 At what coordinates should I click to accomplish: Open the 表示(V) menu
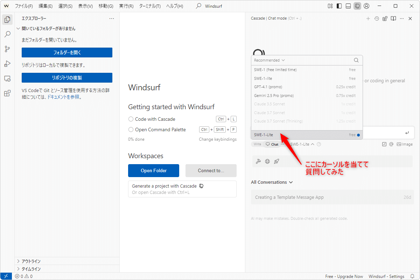click(85, 6)
